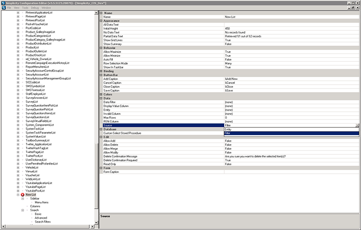Select System_ComponentsList in the tree

pos(40,125)
